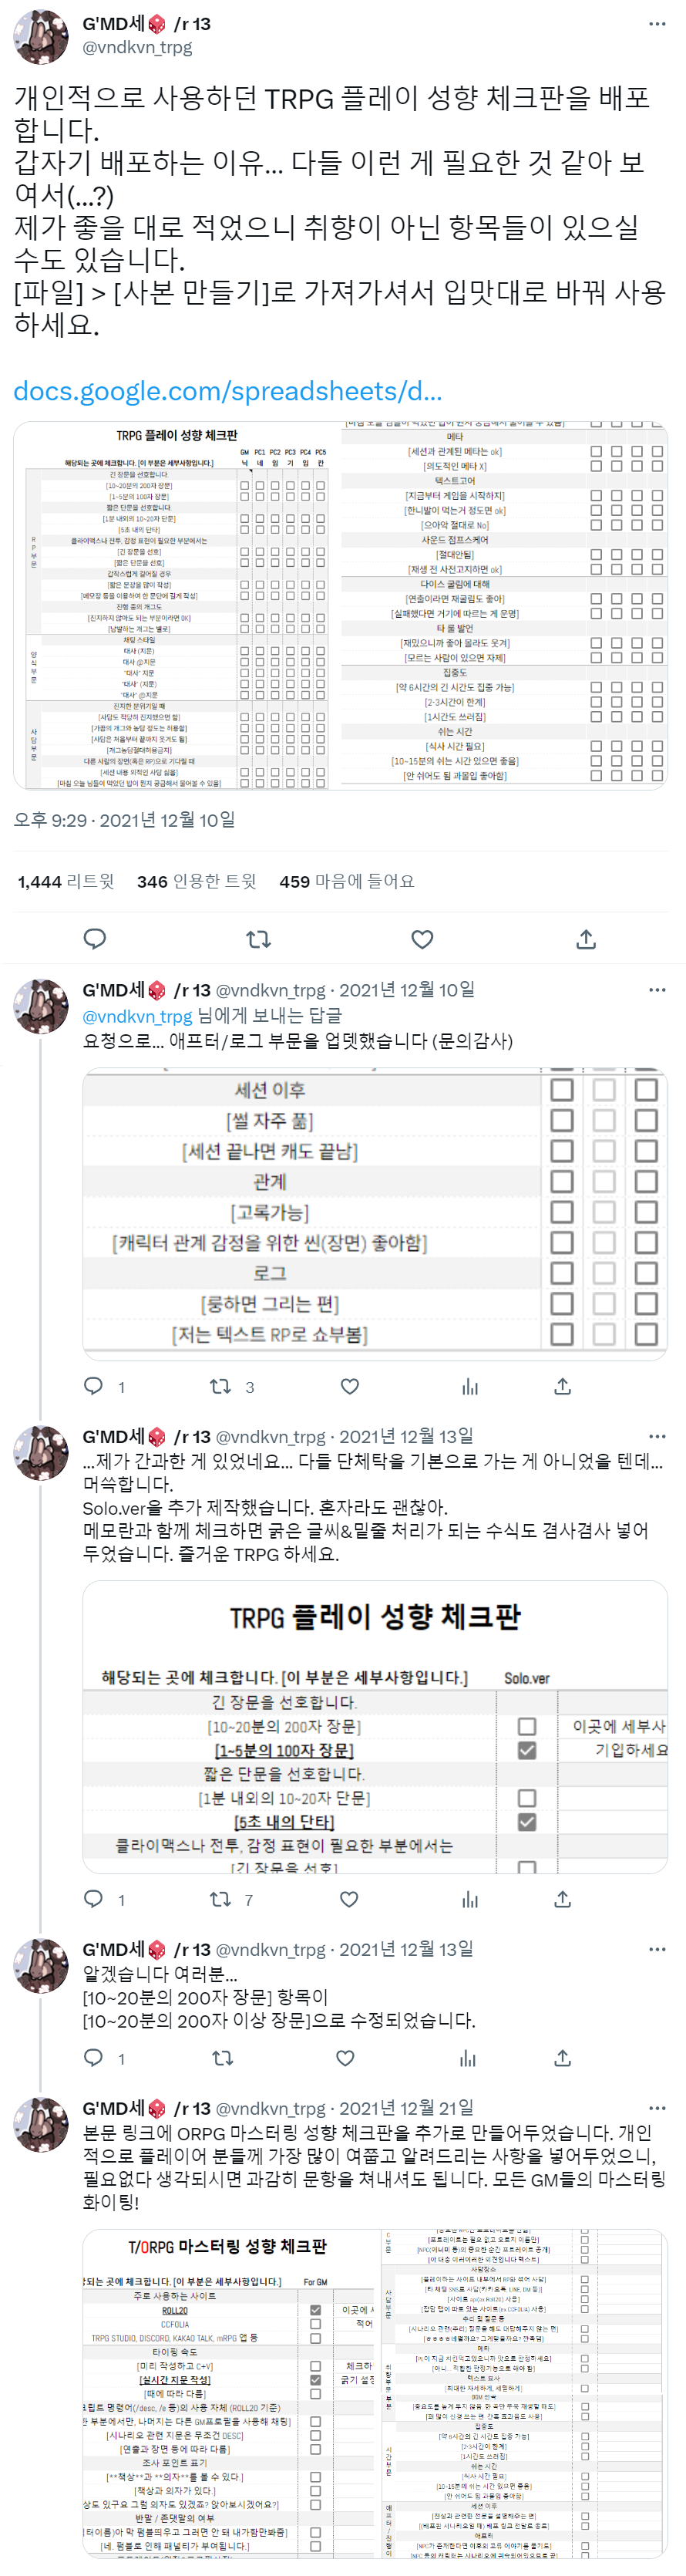Viewport: 686px width, 2576px height.
Task: Share the main tweet
Action: click(587, 939)
